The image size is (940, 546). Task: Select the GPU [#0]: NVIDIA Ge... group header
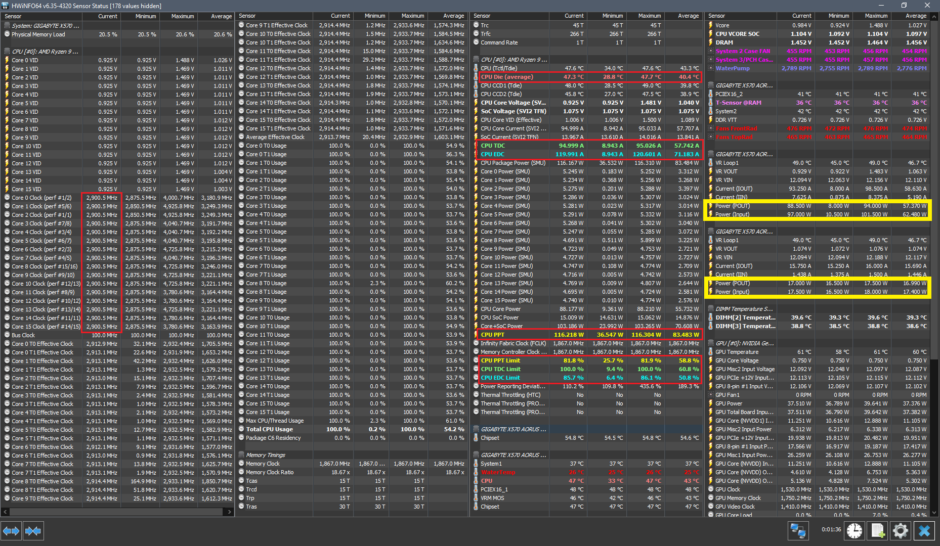(x=745, y=343)
